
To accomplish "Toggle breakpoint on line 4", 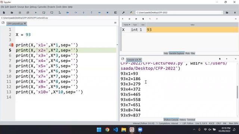I will 12,45.
